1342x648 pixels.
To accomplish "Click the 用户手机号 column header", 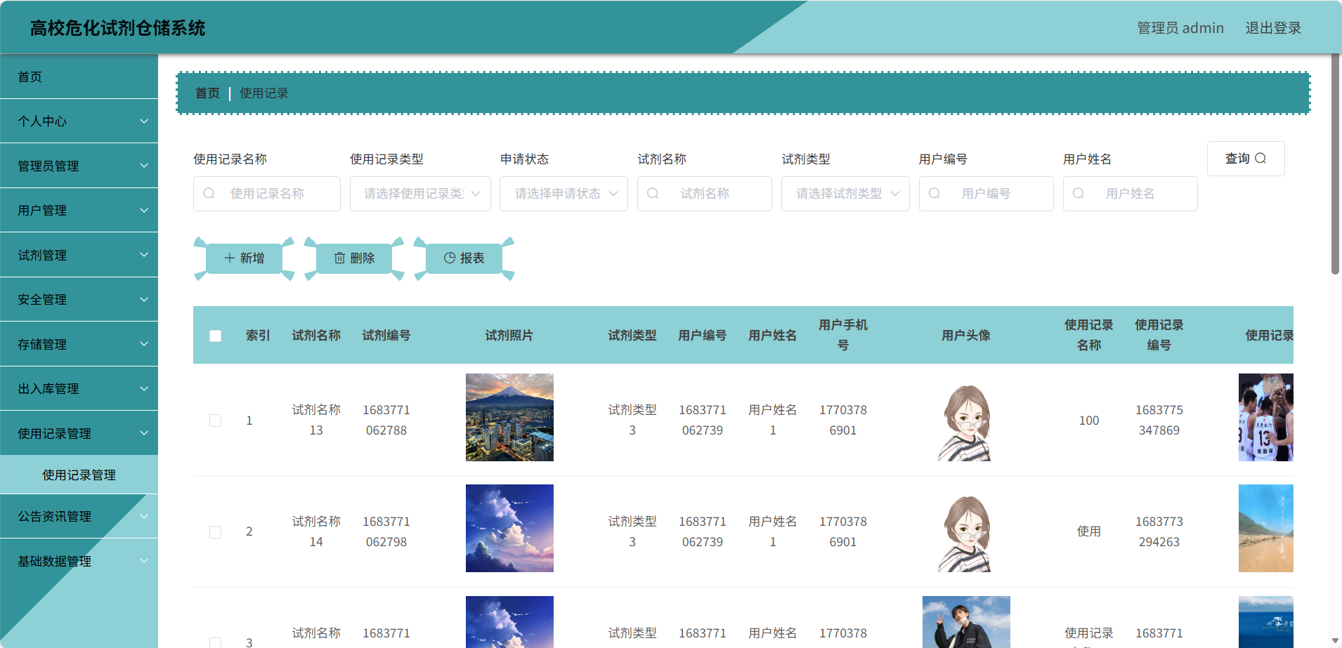I will [843, 335].
